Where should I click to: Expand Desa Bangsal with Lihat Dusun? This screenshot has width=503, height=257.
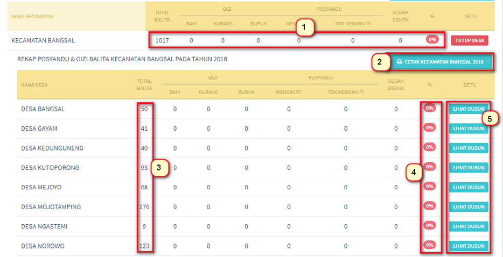point(468,109)
